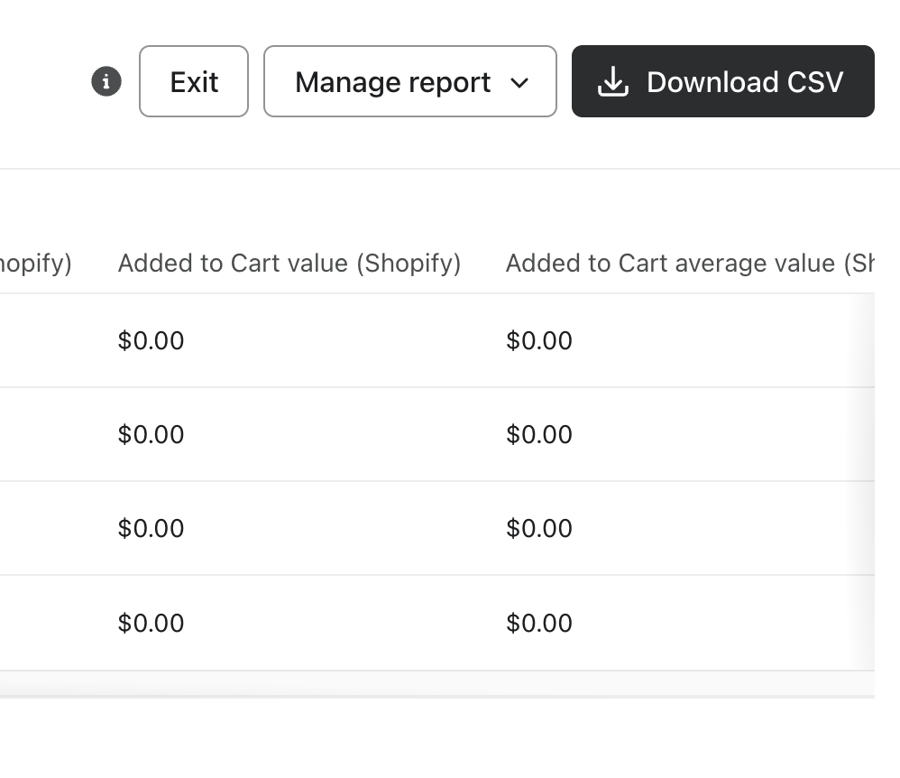
Task: Click first row's empty cell in leftmost column
Action: 45,341
